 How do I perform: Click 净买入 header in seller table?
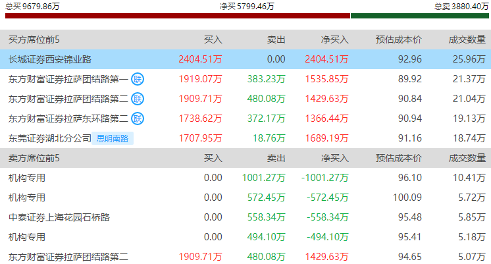[334, 158]
